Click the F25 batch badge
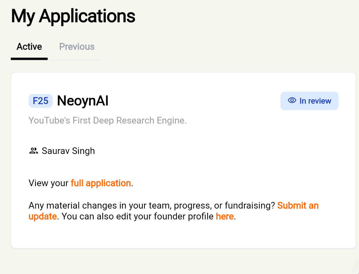The height and width of the screenshot is (274, 359). tap(40, 101)
